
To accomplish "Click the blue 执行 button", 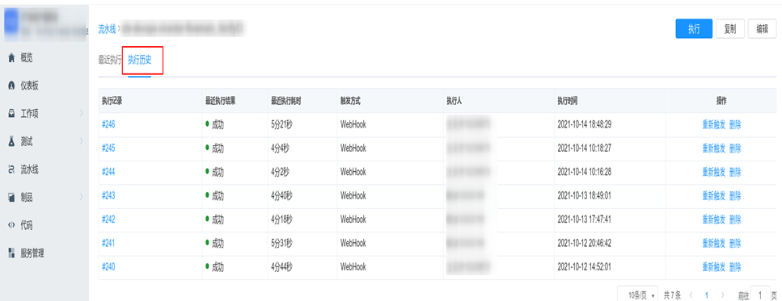I will click(x=694, y=29).
